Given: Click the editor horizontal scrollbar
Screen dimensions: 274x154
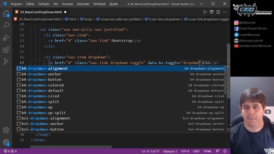Looking at the screenshot, I should pos(71,147).
